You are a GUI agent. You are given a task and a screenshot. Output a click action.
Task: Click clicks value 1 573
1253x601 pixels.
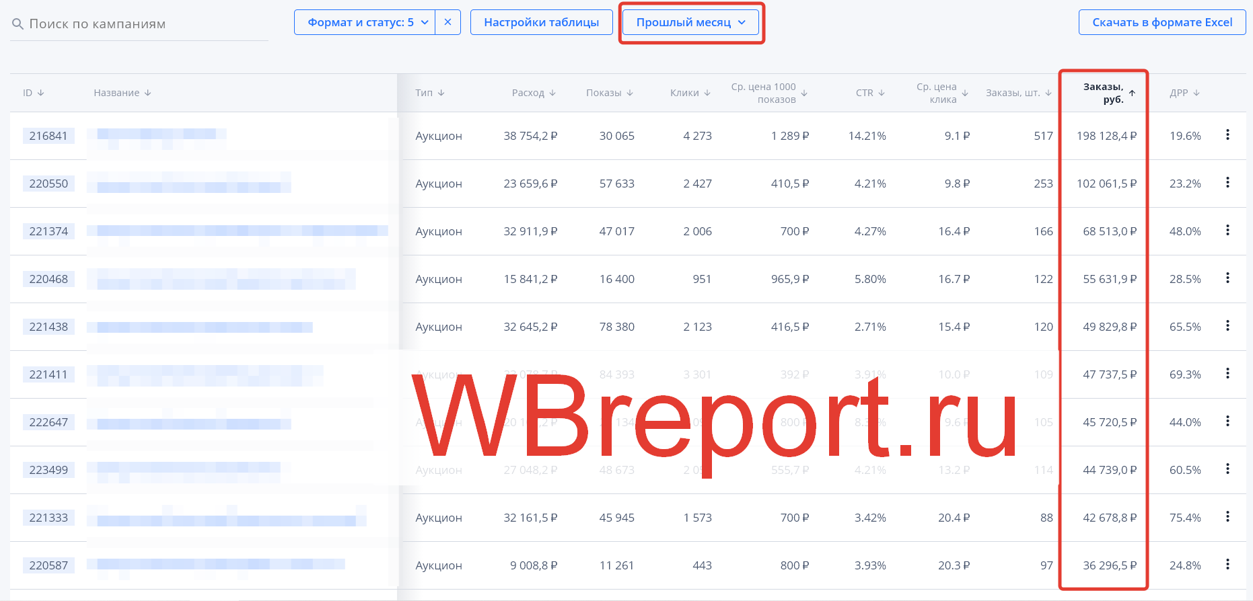coord(697,518)
